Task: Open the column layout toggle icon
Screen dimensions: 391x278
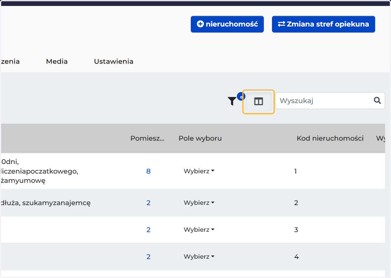Action: 258,102
